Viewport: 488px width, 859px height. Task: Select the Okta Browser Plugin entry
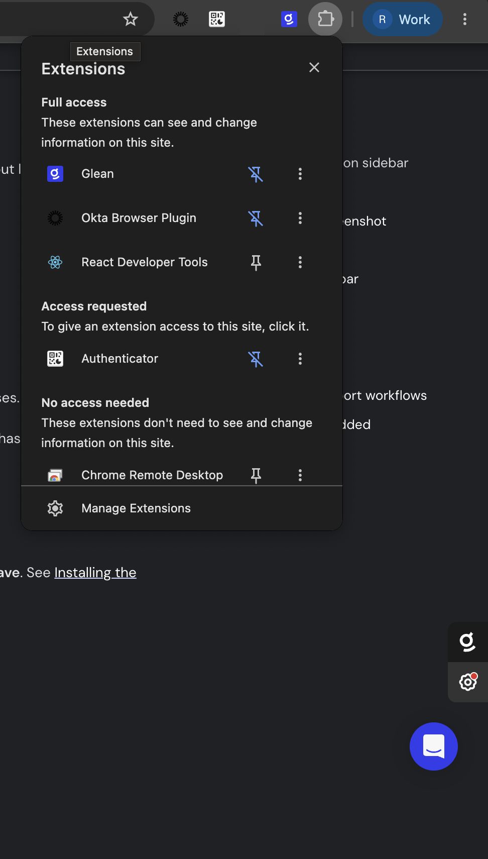(139, 218)
